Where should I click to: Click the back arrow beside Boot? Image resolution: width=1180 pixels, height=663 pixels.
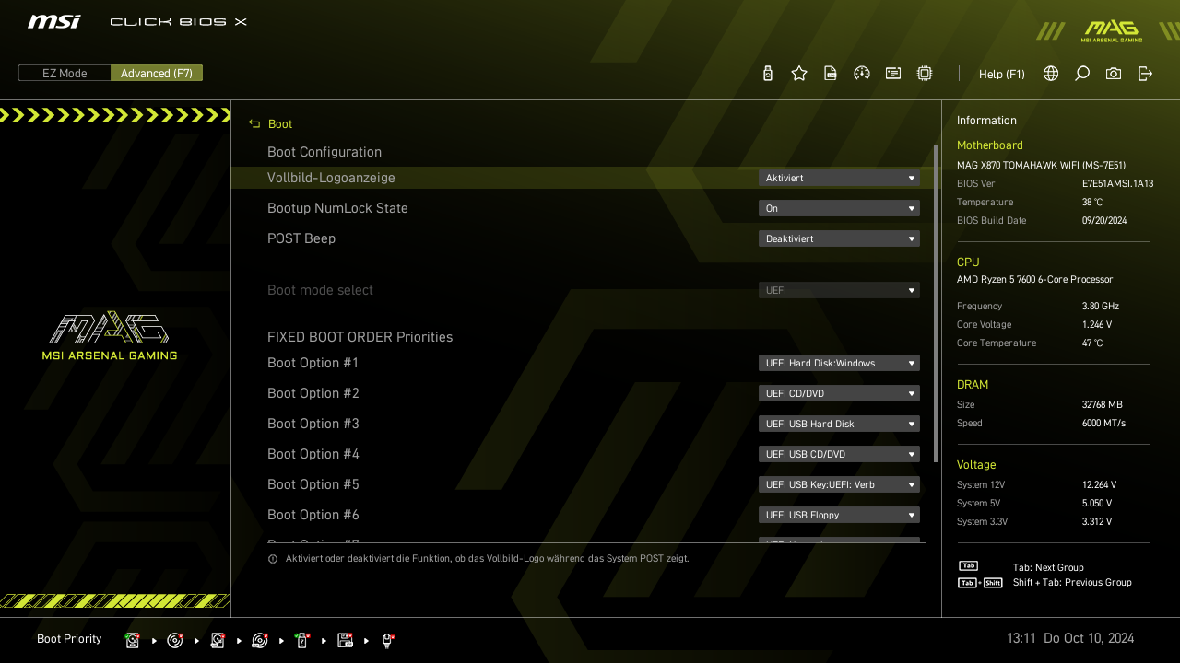point(254,124)
